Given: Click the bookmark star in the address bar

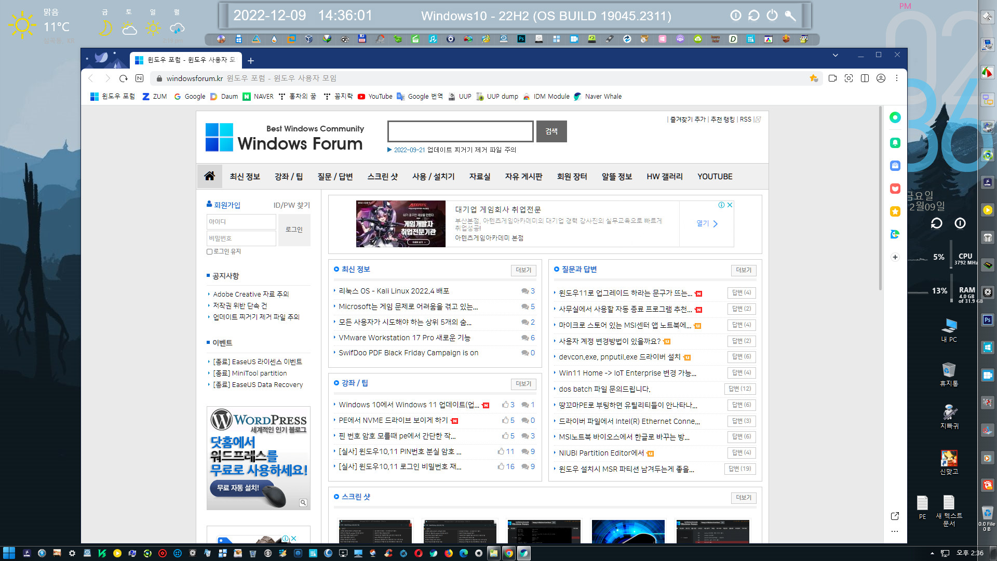Looking at the screenshot, I should pos(814,78).
